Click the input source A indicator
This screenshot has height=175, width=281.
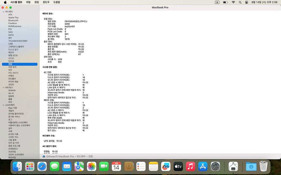click(x=217, y=2)
